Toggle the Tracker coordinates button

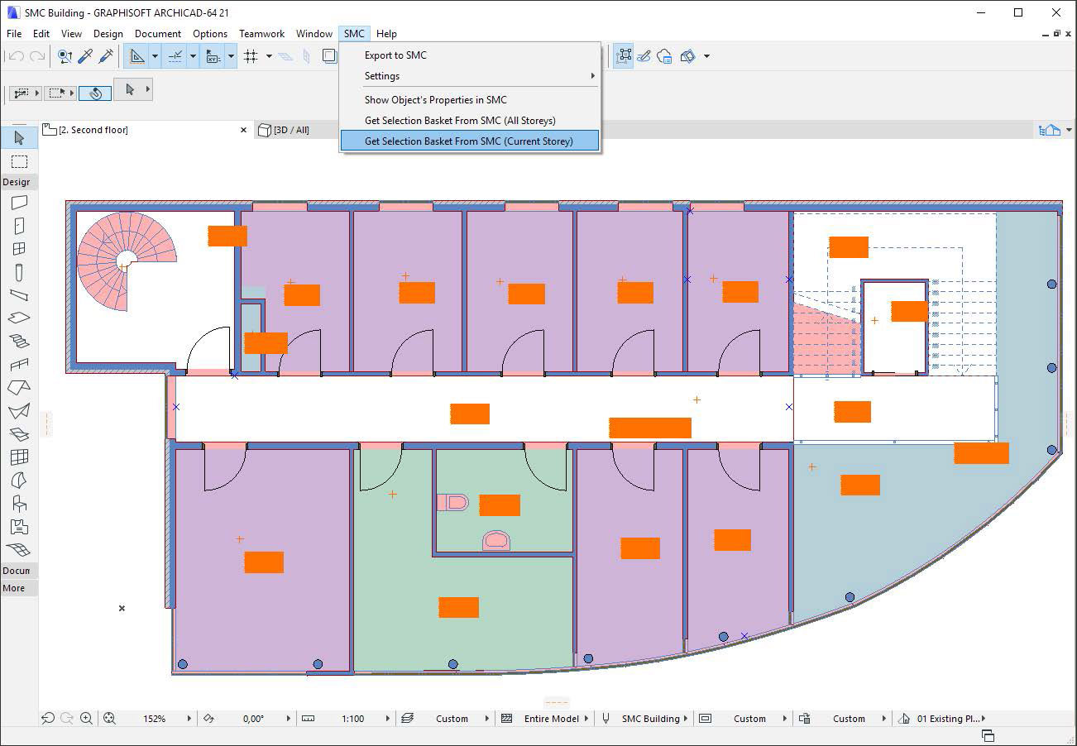(213, 56)
